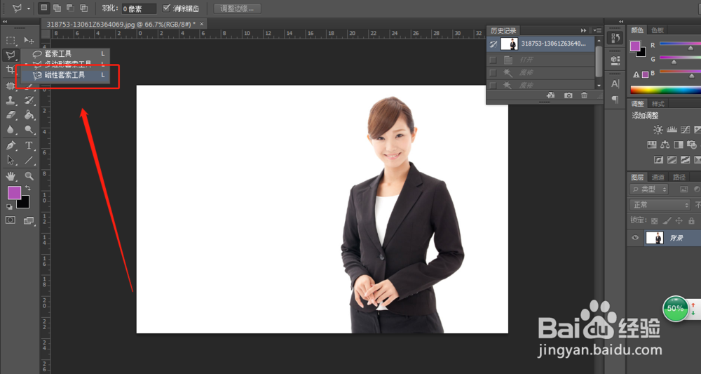The image size is (701, 374).
Task: Select the Blur tool
Action: [11, 130]
